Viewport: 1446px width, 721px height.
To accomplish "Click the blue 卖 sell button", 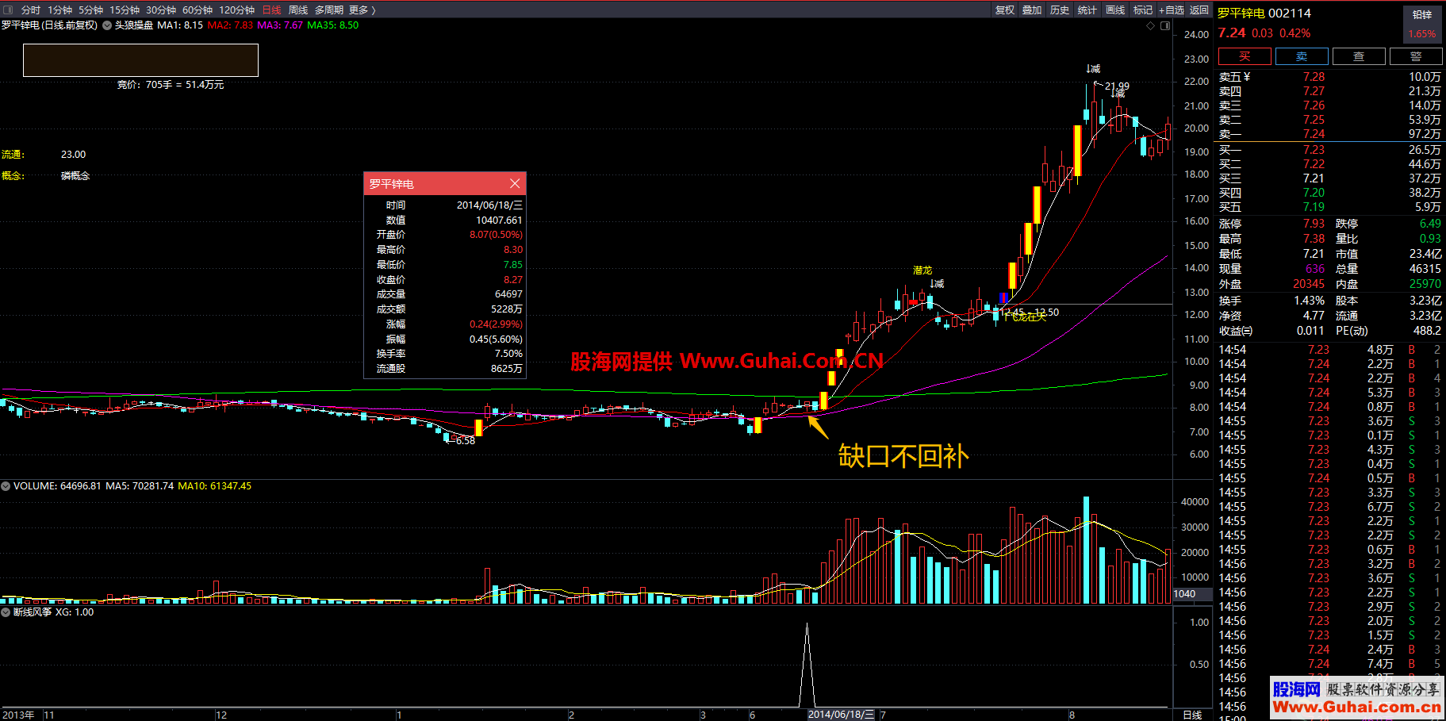I will click(x=1302, y=56).
